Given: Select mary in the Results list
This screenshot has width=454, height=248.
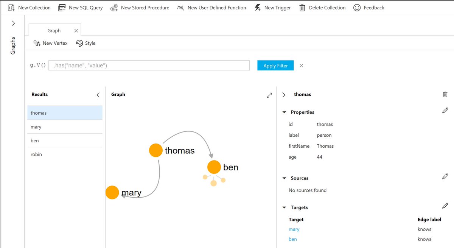Looking at the screenshot, I should click(65, 127).
